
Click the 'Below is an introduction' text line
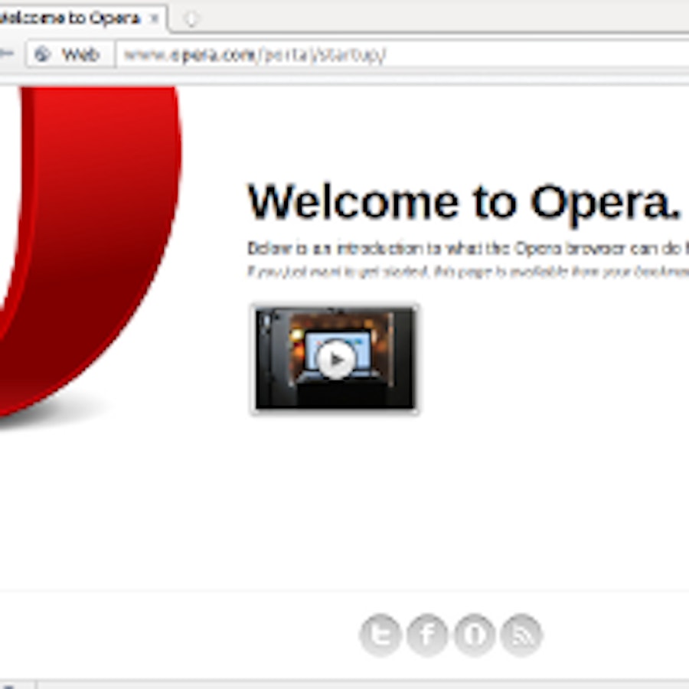[467, 249]
